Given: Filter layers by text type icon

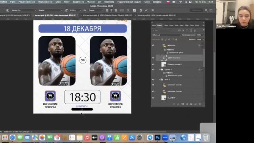Looking at the screenshot, I should click(x=187, y=31).
